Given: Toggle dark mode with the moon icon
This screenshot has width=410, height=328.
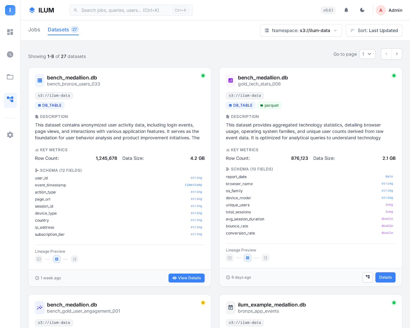Looking at the screenshot, I should [x=362, y=10].
